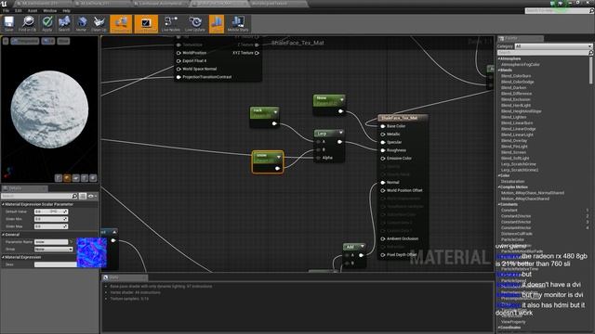This screenshot has width=595, height=334.
Task: Click the Roughness input pin
Action: pyautogui.click(x=383, y=150)
